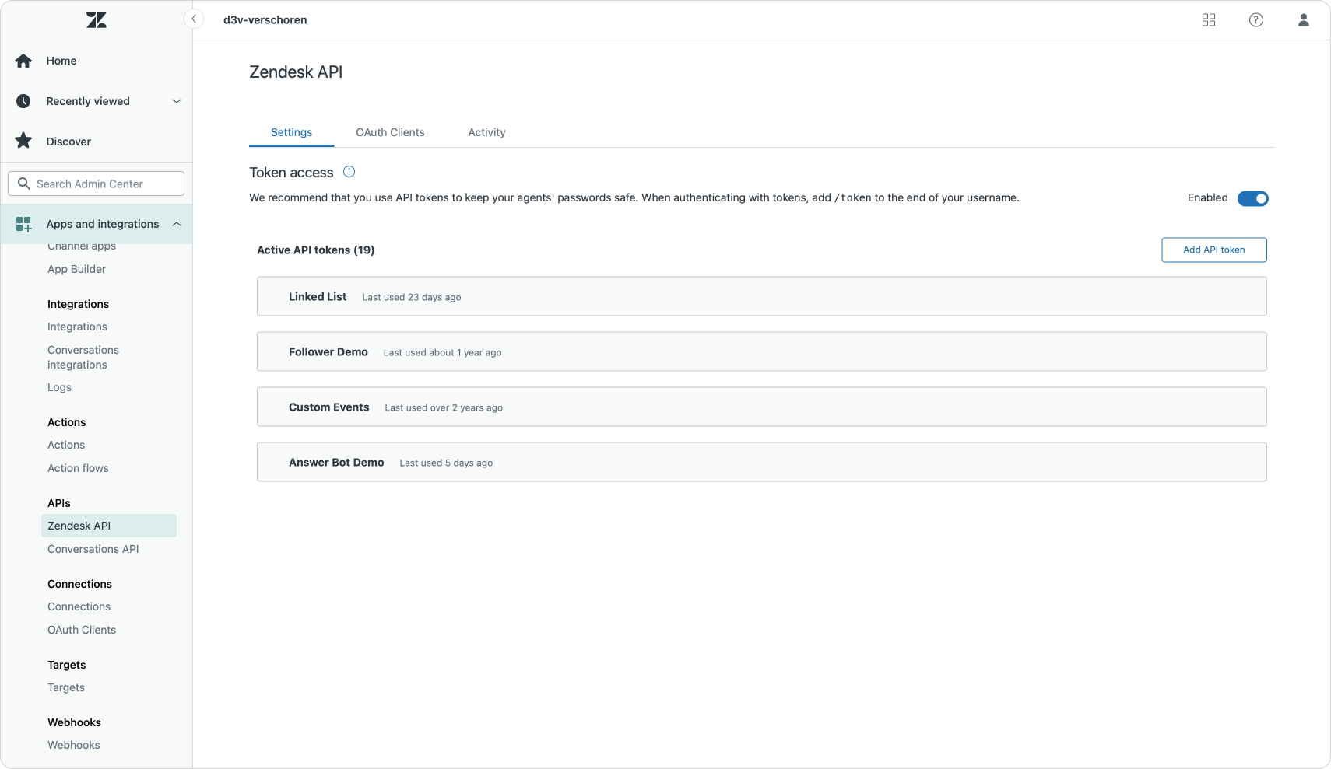Open the Linked List API token row
The image size is (1331, 769).
tap(762, 296)
